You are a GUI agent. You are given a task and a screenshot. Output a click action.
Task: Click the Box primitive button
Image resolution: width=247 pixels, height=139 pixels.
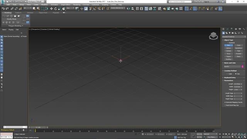coord(228,46)
